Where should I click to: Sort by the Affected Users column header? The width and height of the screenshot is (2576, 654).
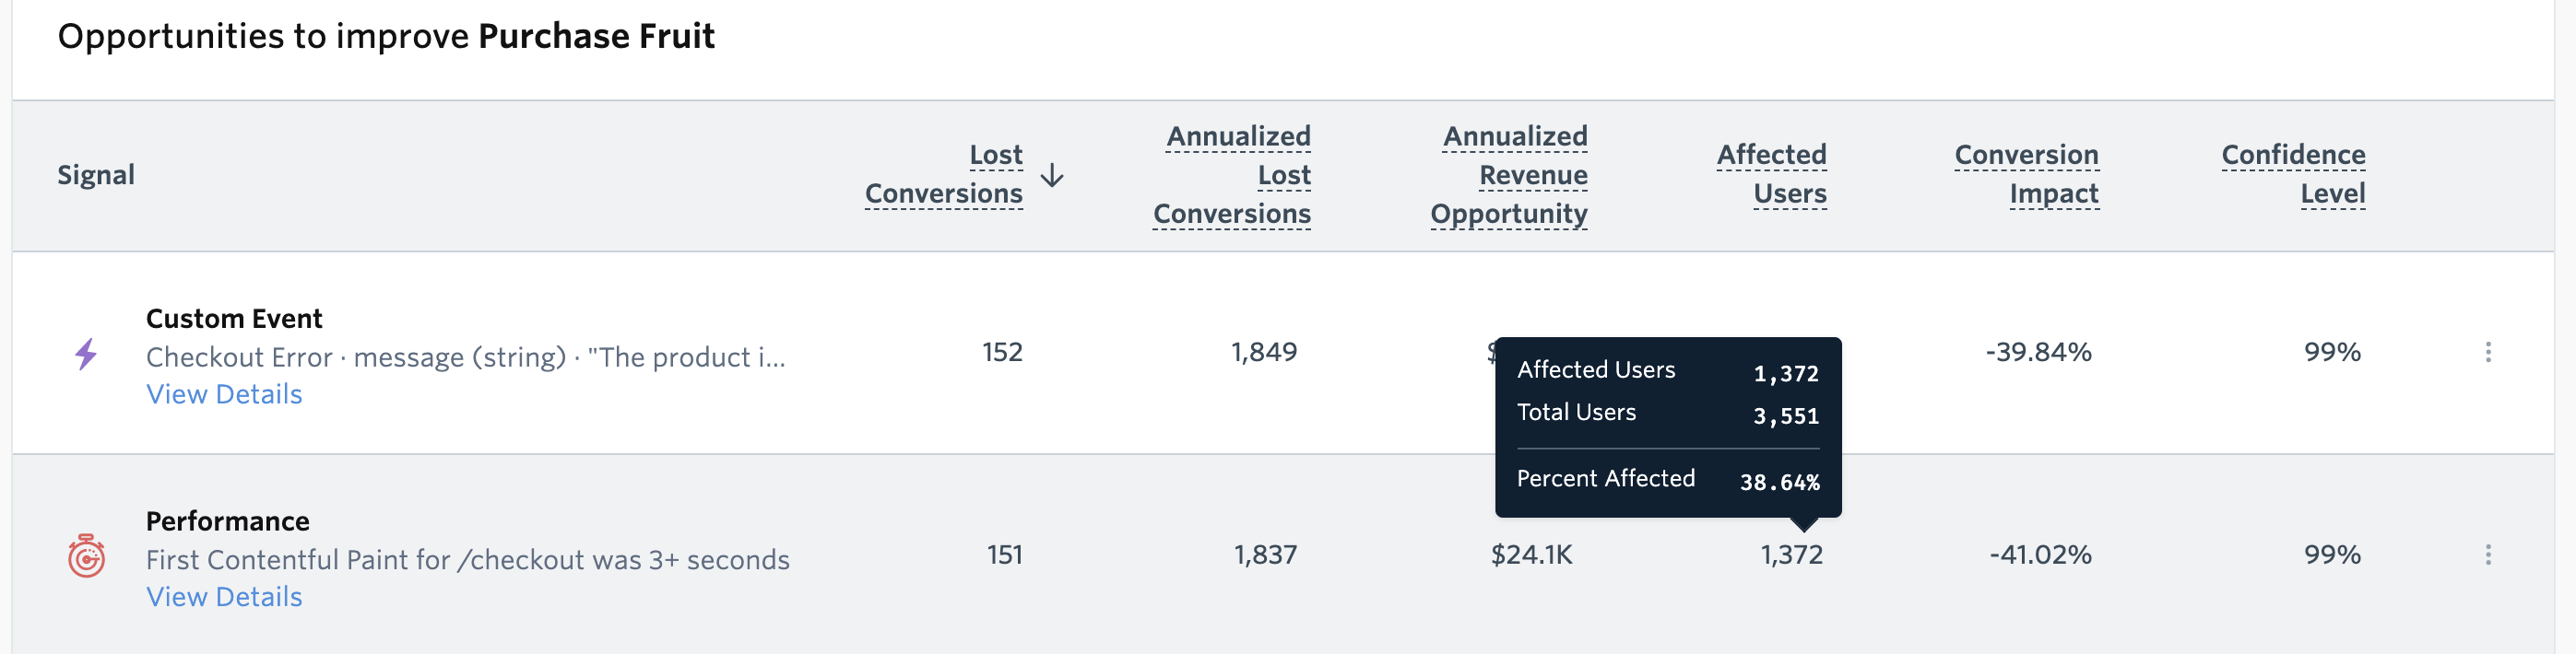(x=1771, y=175)
